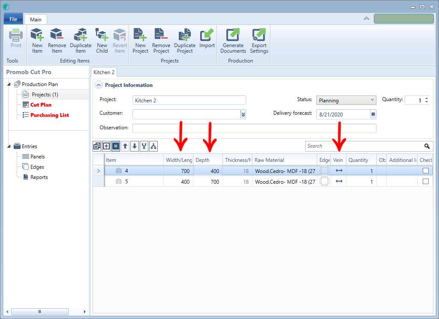Click Edge icon in item 4 row
The width and height of the screenshot is (439, 319).
pos(324,170)
